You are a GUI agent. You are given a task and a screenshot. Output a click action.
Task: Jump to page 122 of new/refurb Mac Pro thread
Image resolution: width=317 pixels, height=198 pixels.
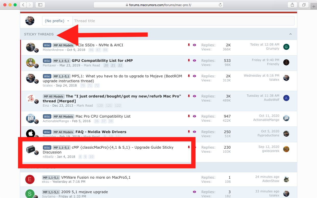(118, 106)
